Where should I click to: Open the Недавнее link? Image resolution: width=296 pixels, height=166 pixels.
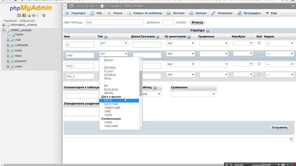(10, 21)
